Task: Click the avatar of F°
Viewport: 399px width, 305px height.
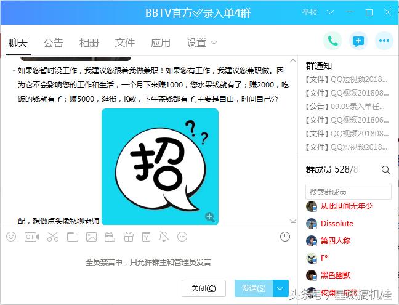Action: click(x=312, y=258)
